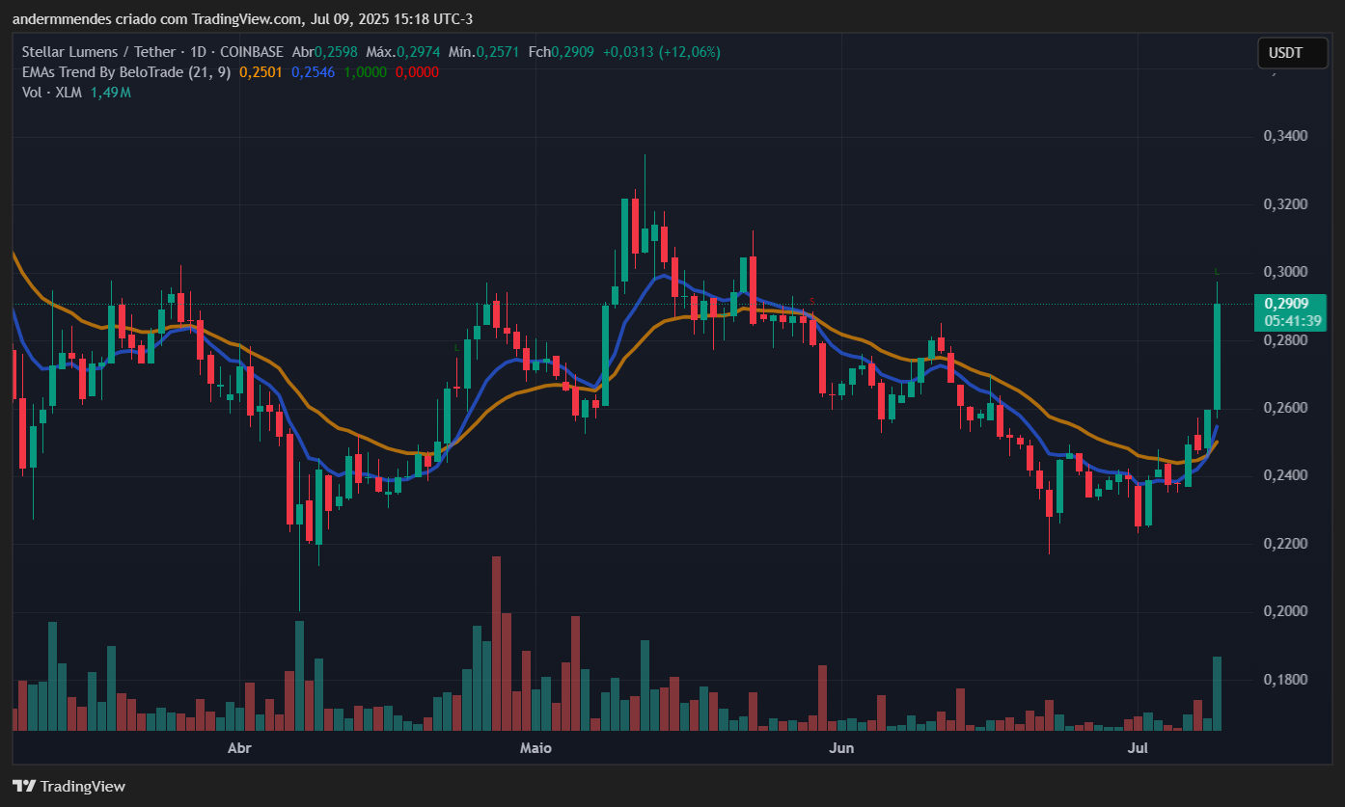Click the TradingView logo

click(69, 786)
